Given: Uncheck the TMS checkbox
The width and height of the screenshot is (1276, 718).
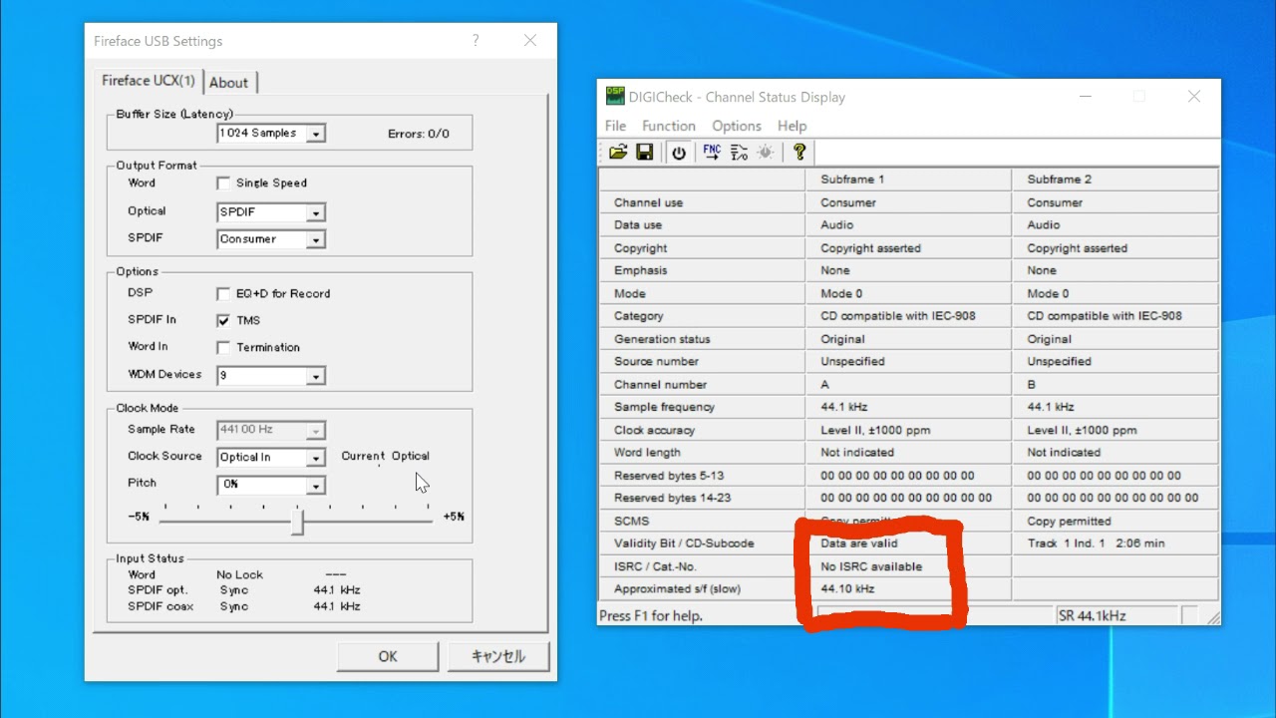Looking at the screenshot, I should 223,321.
